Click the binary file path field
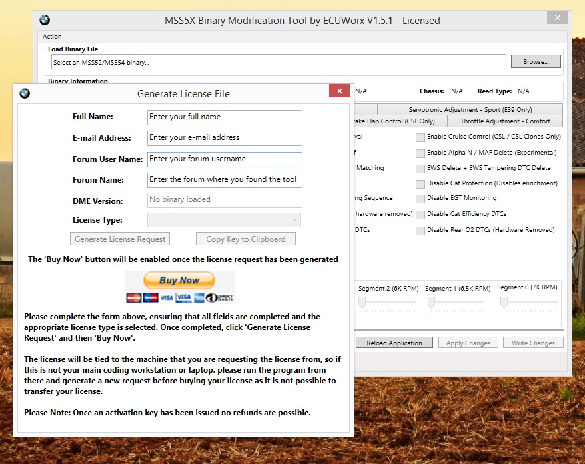The width and height of the screenshot is (585, 464). click(279, 62)
